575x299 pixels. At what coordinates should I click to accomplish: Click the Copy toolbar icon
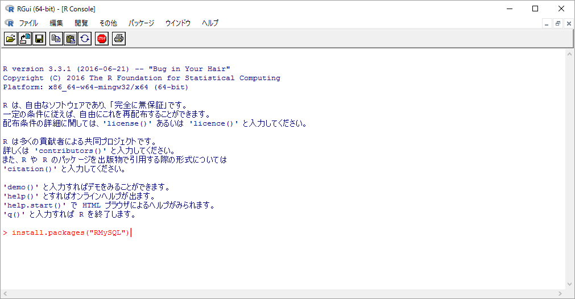[56, 39]
